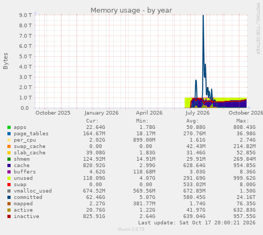
Task: Click unused max value 999.62G
Action: 244,178
